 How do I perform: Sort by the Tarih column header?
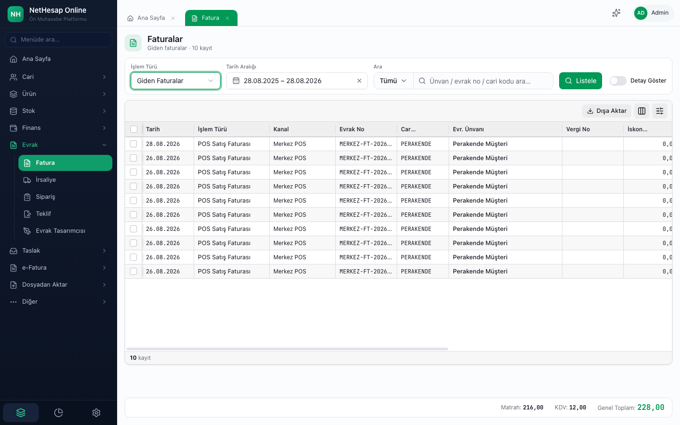[168, 129]
